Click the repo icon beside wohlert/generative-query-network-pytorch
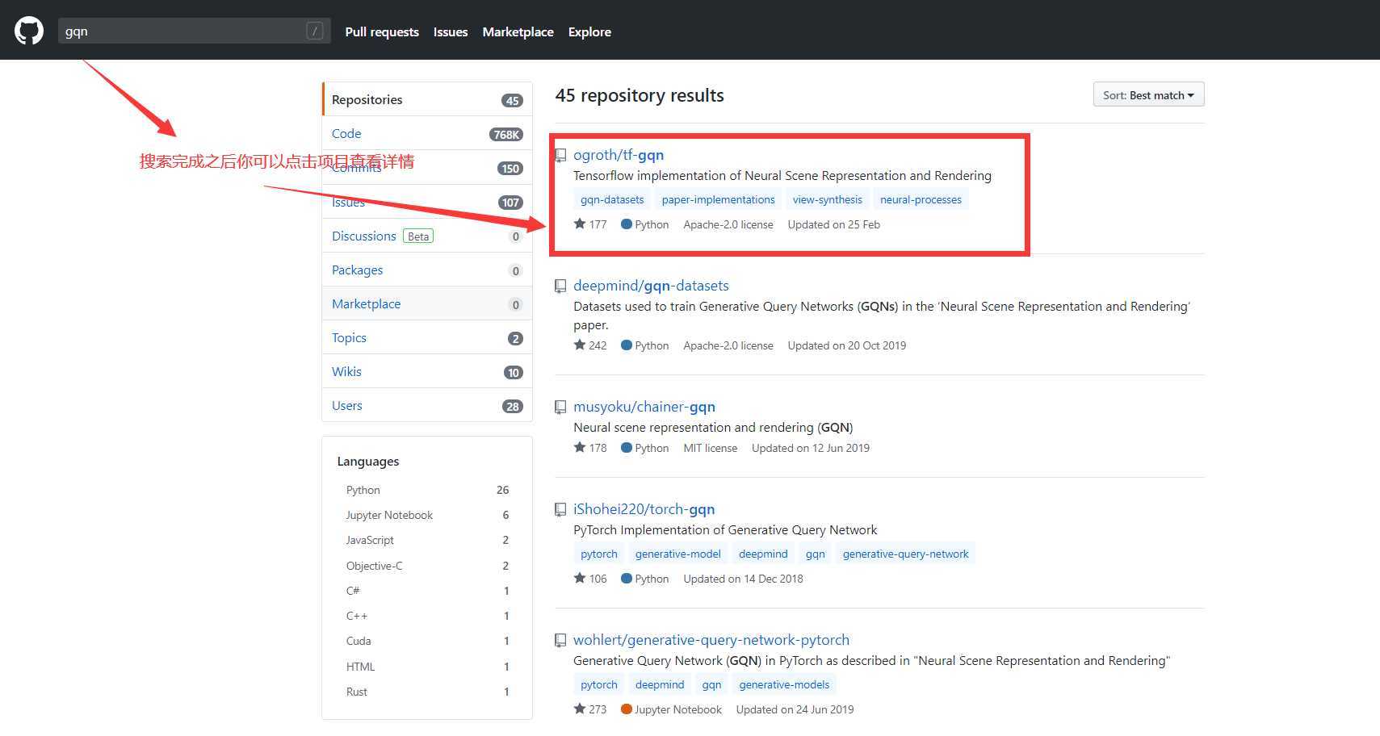Image resolution: width=1380 pixels, height=736 pixels. (x=560, y=640)
